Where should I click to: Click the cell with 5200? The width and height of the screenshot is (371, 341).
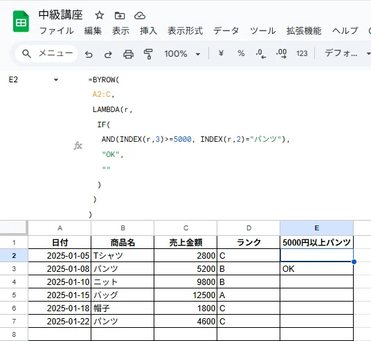coord(185,269)
